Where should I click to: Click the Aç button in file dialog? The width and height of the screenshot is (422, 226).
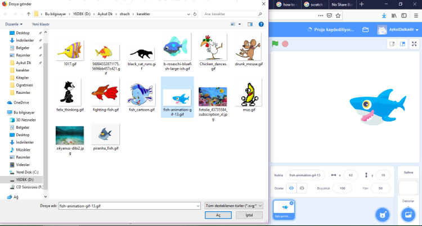218,215
